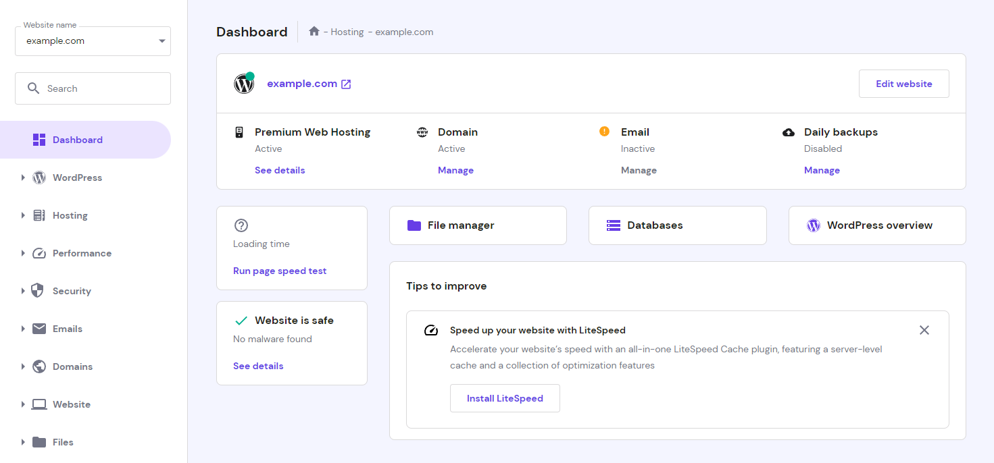Click the WordPress overview logo icon
The image size is (994, 463).
pos(814,225)
